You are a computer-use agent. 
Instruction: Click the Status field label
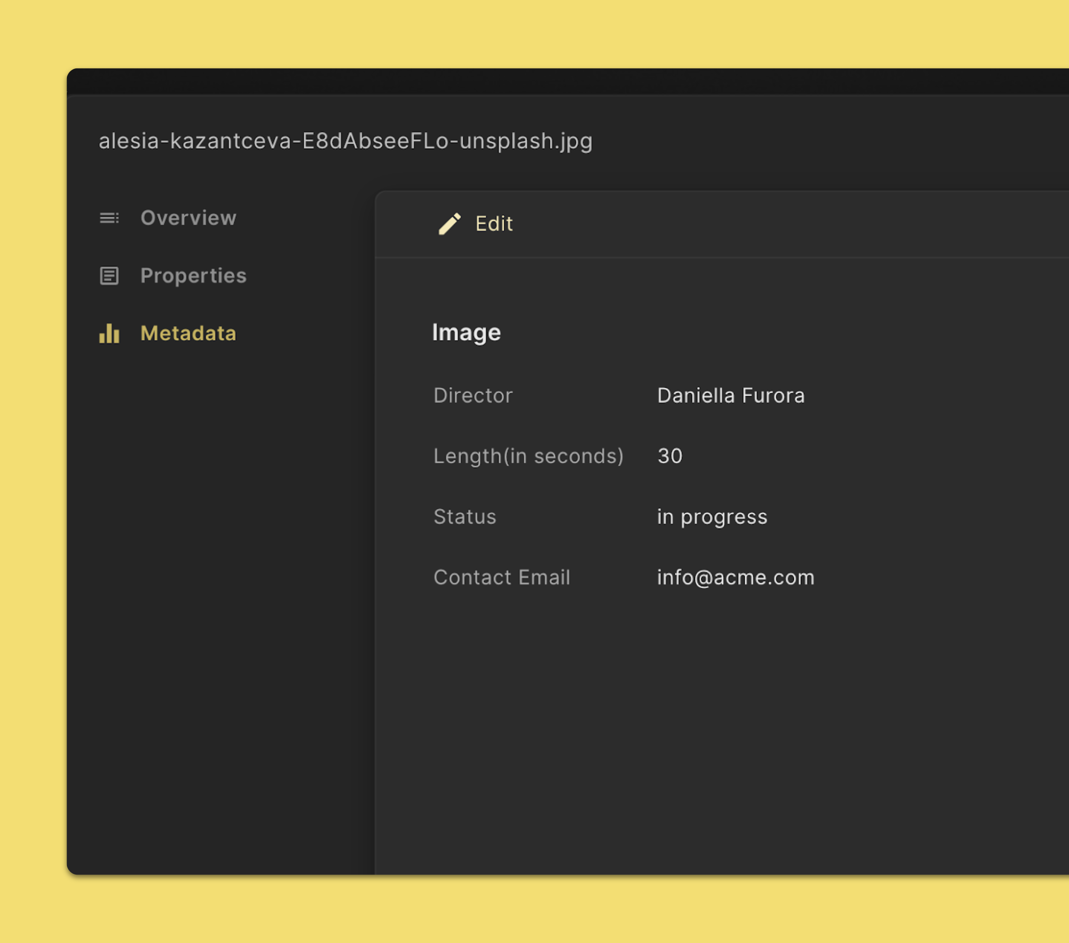(x=465, y=517)
